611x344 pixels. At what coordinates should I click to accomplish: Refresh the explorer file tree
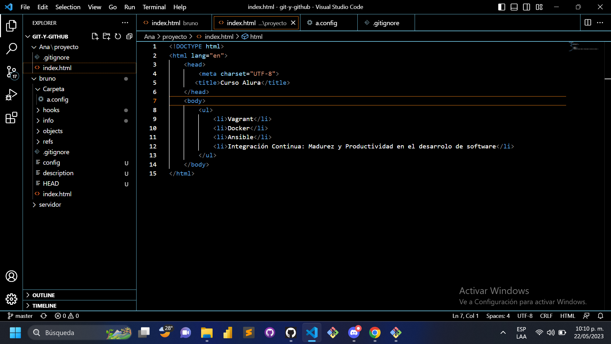[x=118, y=36]
